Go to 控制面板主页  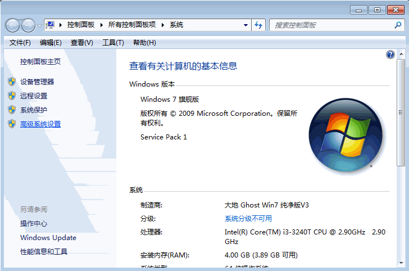pos(40,62)
